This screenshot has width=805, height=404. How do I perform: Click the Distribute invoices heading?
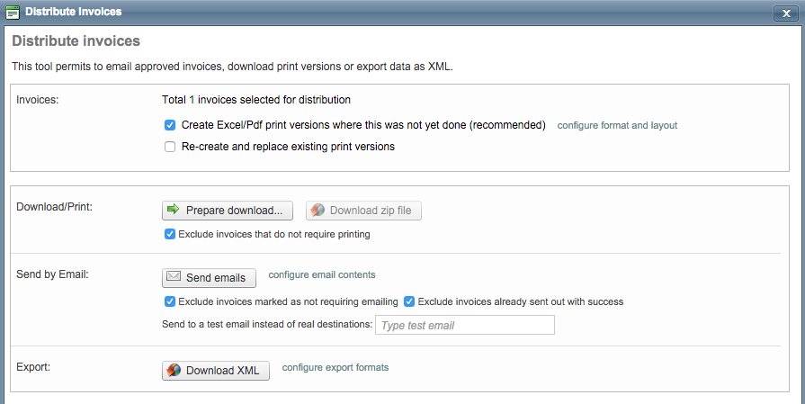pyautogui.click(x=76, y=41)
